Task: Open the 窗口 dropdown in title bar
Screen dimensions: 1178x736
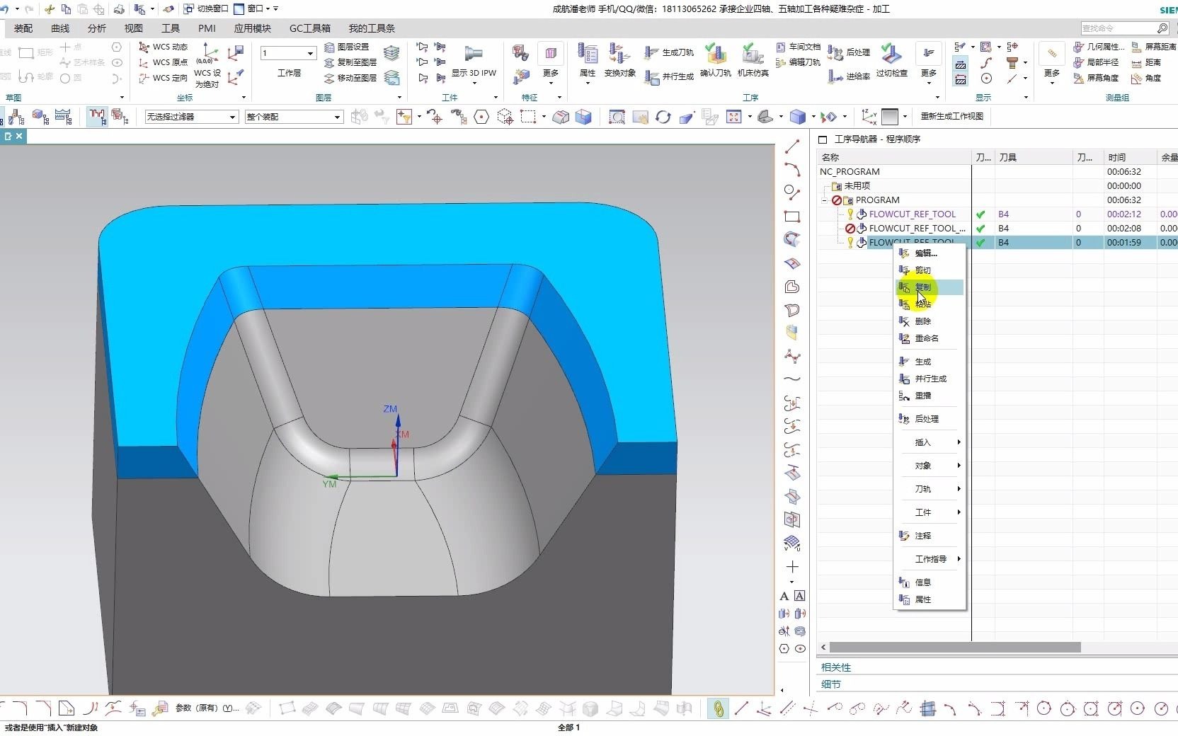Action: [256, 9]
